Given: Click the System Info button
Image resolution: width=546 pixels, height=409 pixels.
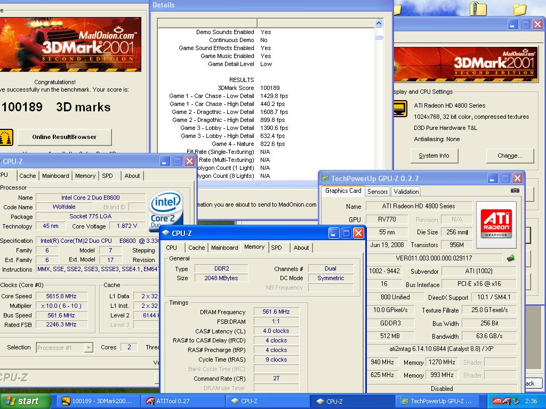Looking at the screenshot, I should click(434, 156).
